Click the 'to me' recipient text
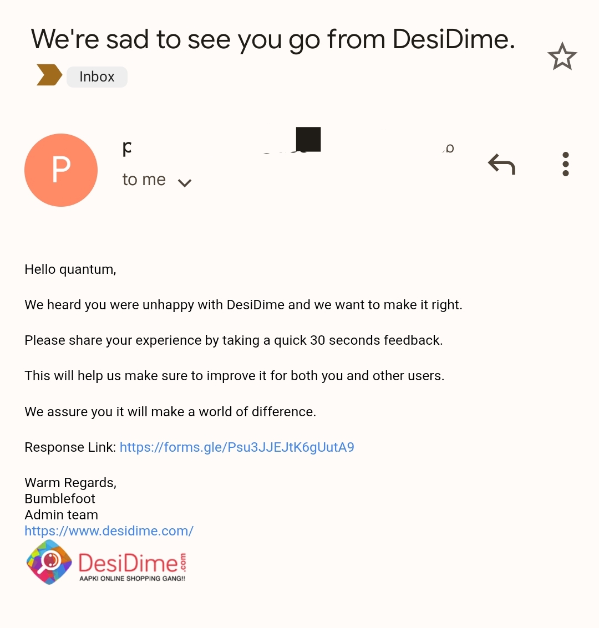Image resolution: width=599 pixels, height=628 pixels. pos(144,180)
